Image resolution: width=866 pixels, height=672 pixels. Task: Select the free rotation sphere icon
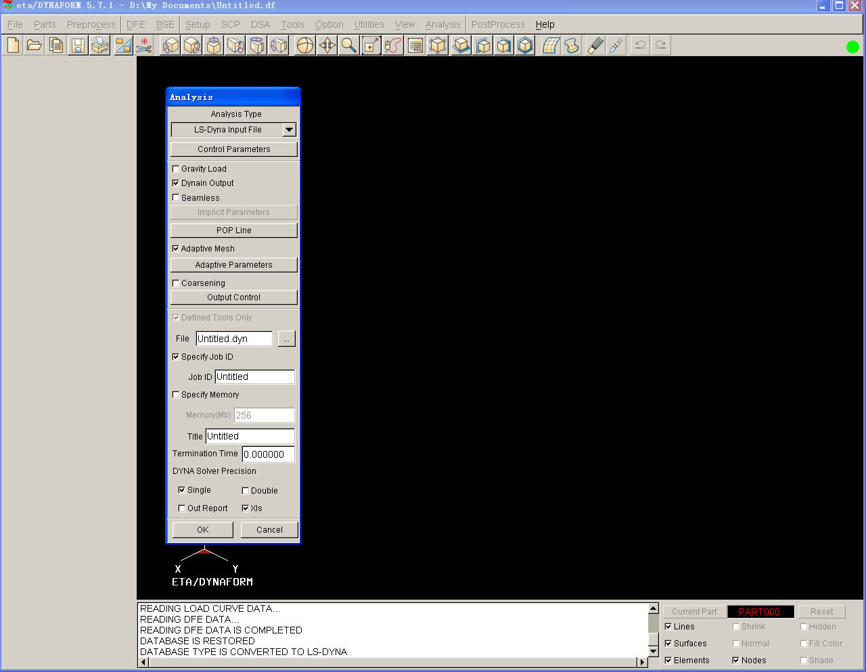click(305, 45)
